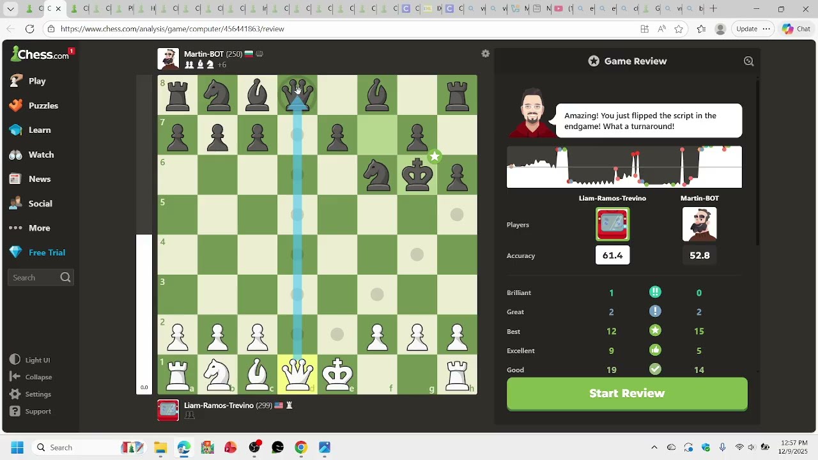The image size is (818, 460).
Task: Click the Start Review button
Action: tap(627, 394)
